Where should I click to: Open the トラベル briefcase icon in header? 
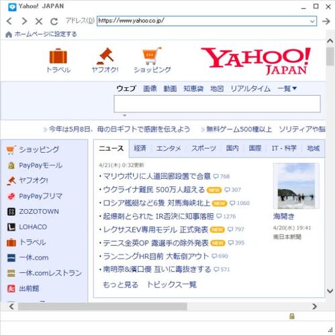point(58,56)
